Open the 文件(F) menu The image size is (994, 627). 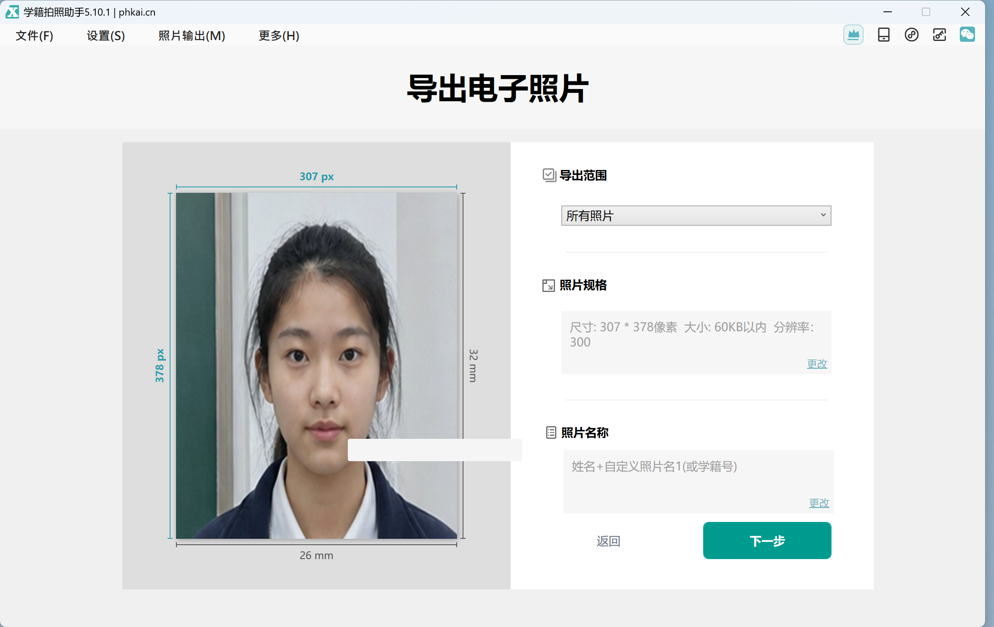[34, 36]
